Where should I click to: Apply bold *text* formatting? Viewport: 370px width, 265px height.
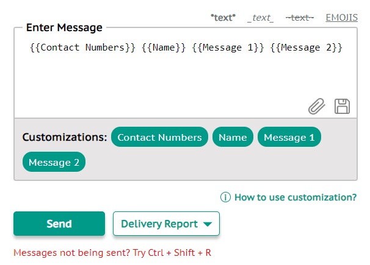(223, 18)
